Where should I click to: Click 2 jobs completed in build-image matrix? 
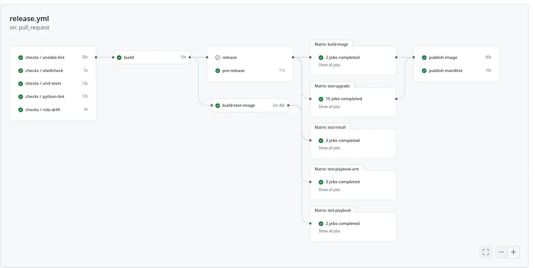coord(342,58)
